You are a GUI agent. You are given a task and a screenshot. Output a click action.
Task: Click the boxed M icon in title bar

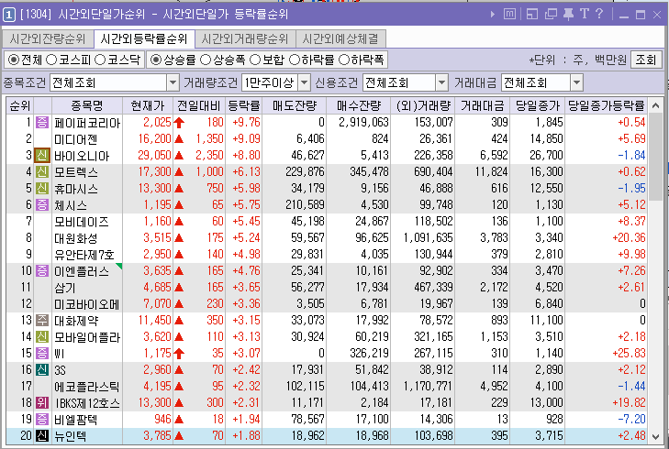click(x=509, y=14)
